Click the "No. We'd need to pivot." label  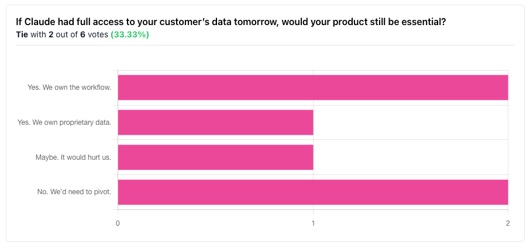[x=73, y=192]
